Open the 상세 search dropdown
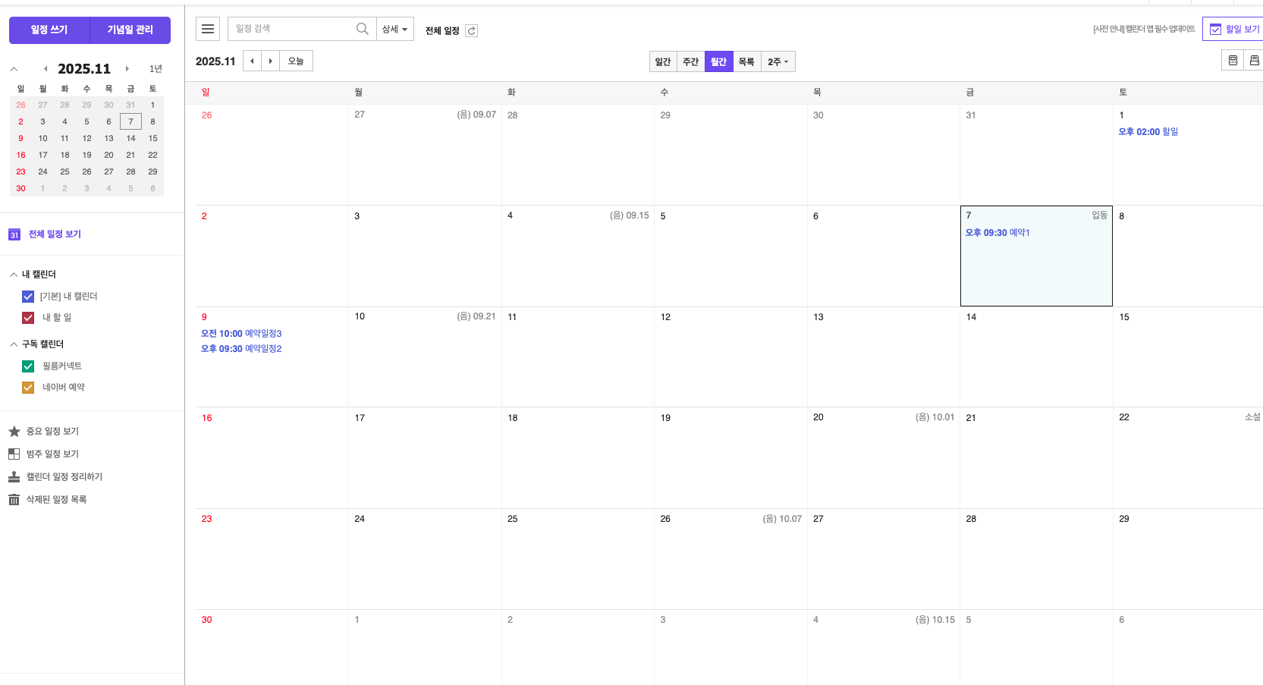Viewport: 1263px width, 685px height. (394, 29)
